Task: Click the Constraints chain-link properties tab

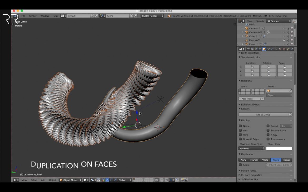Action: [x=268, y=49]
